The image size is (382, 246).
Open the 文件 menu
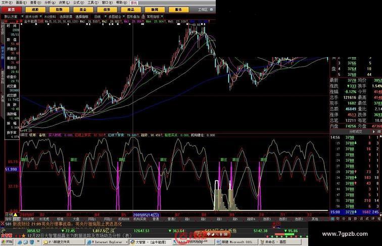click(x=7, y=3)
